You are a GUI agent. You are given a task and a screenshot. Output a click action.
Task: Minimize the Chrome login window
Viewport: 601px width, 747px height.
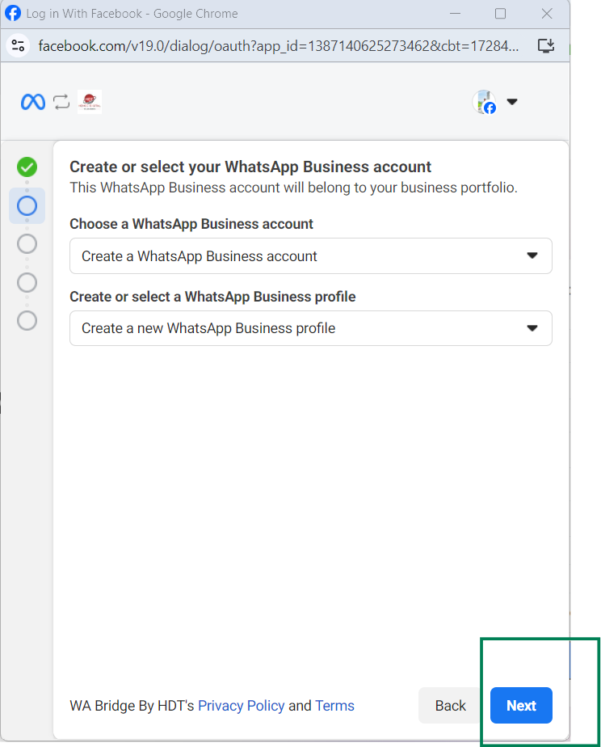(456, 13)
